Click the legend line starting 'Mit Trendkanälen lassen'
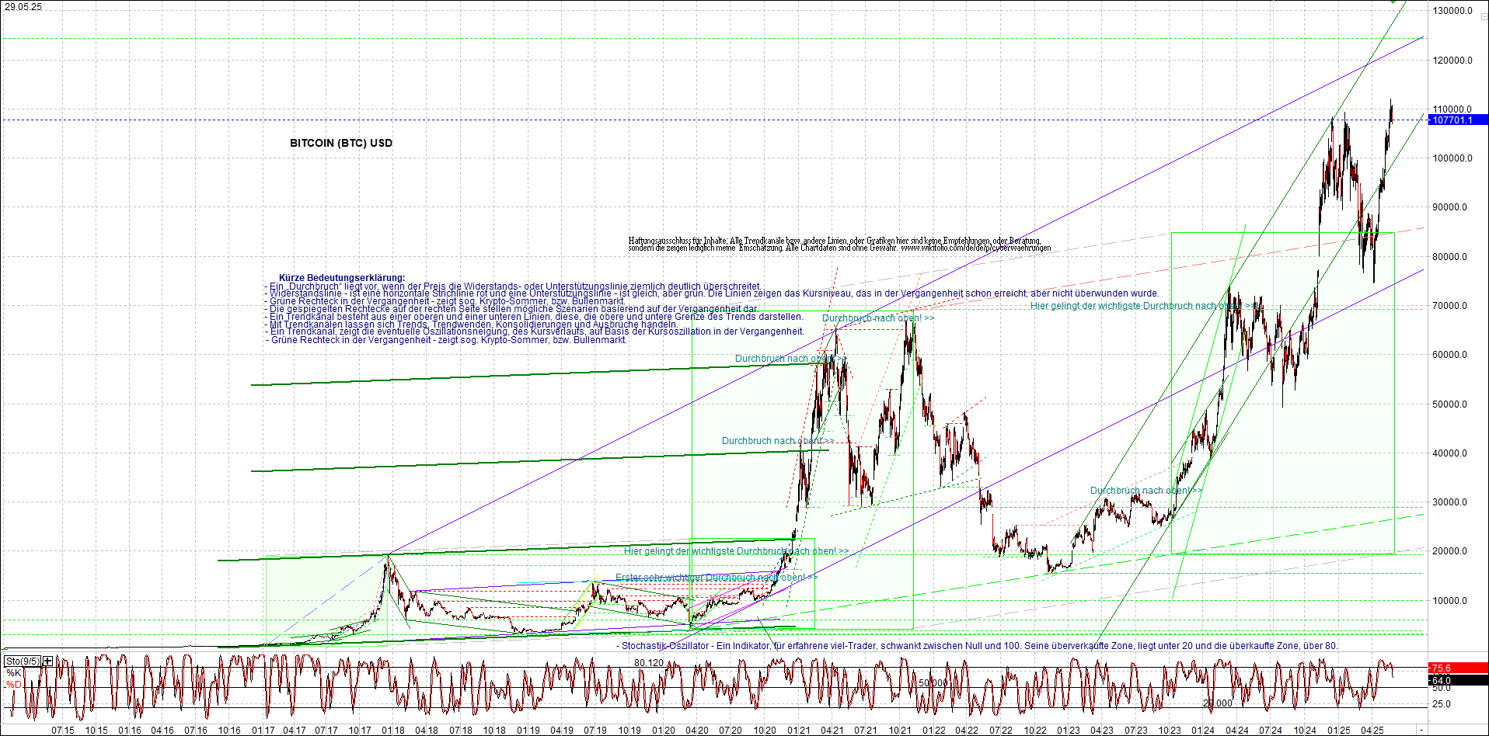This screenshot has height=736, width=1489. coord(471,325)
